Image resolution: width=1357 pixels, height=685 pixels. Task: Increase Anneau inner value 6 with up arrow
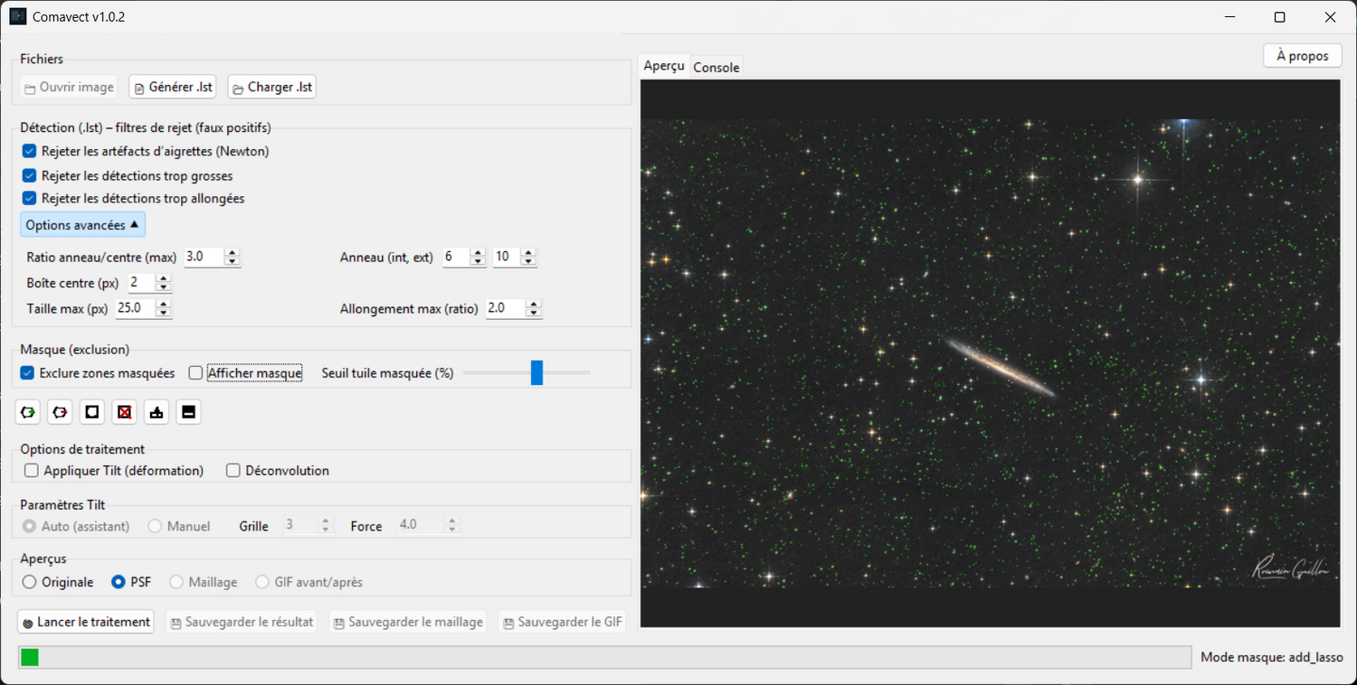coord(478,252)
